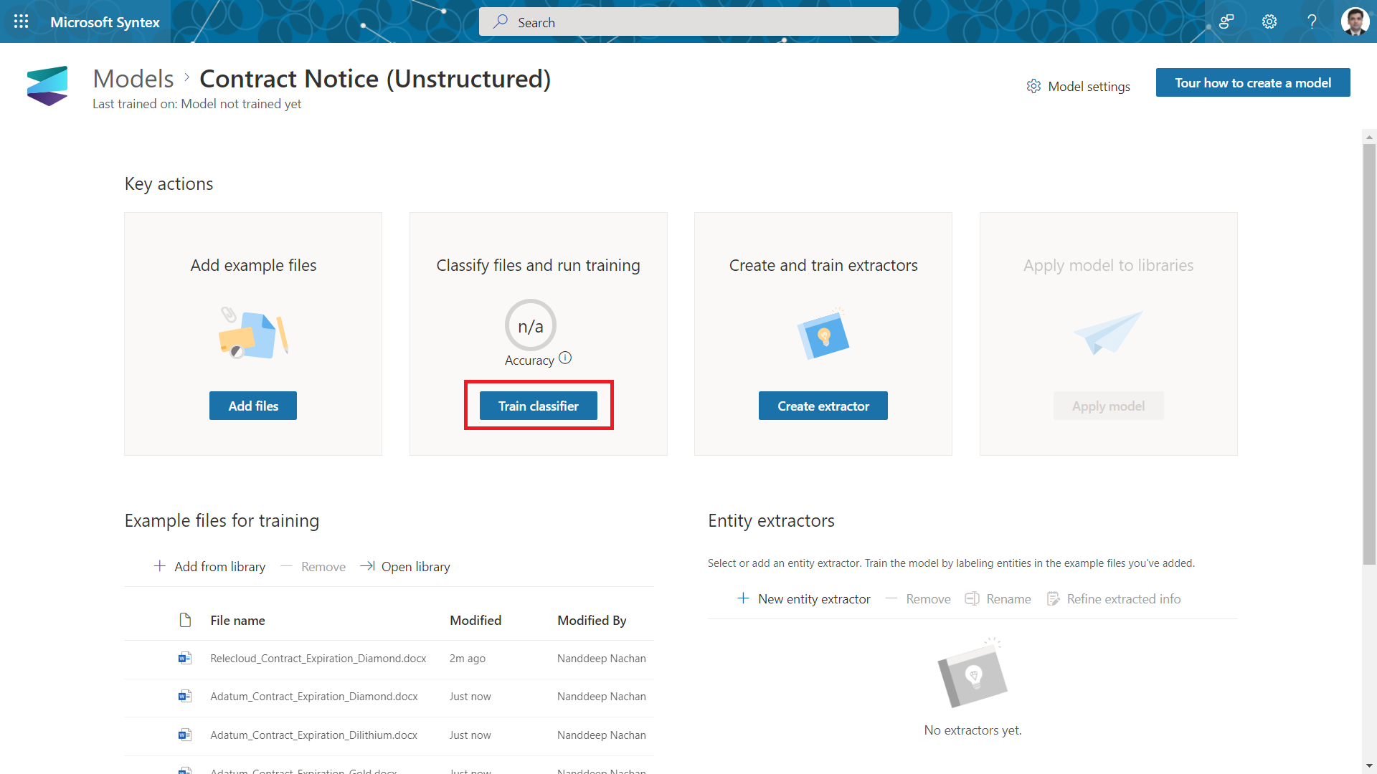Click the Accuracy info icon

[565, 358]
